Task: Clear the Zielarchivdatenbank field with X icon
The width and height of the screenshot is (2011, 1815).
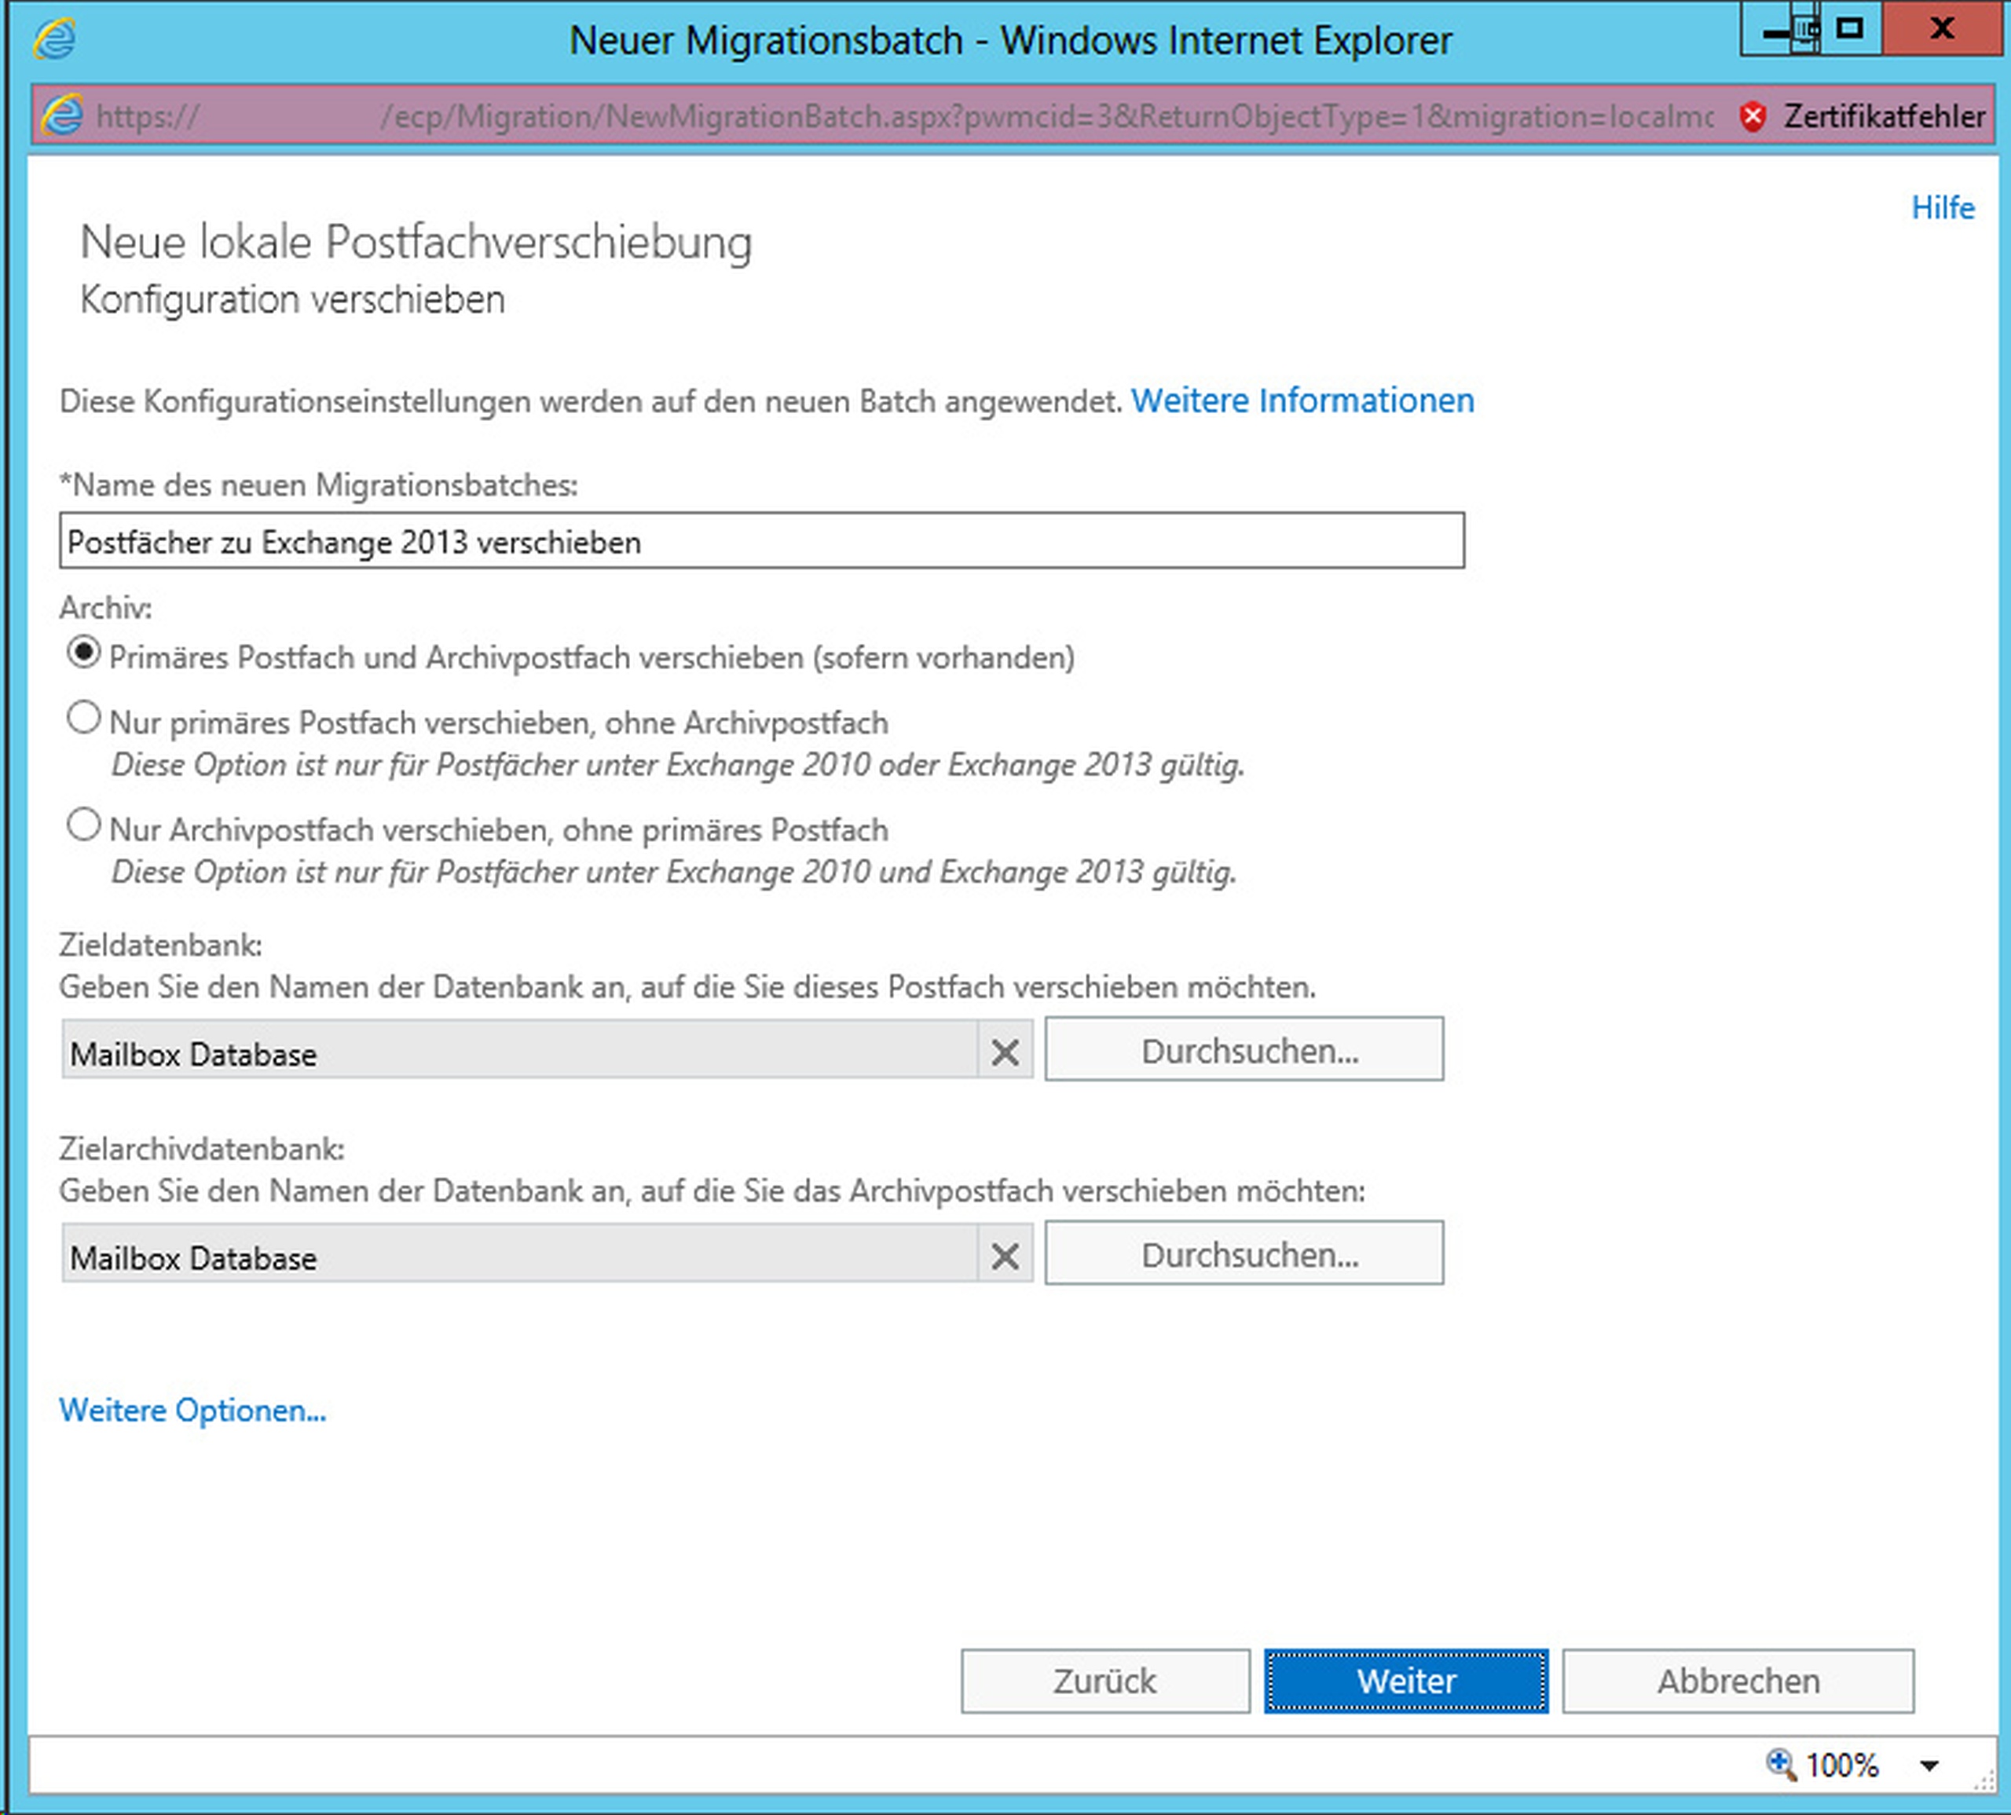Action: coord(1005,1256)
